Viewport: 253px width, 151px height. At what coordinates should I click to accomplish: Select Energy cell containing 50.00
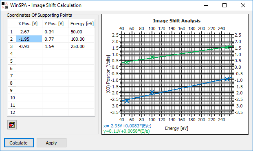point(81,32)
